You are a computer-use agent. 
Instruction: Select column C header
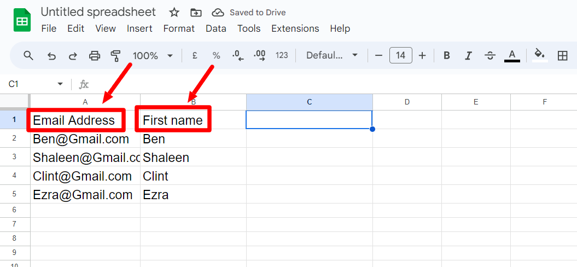click(310, 102)
